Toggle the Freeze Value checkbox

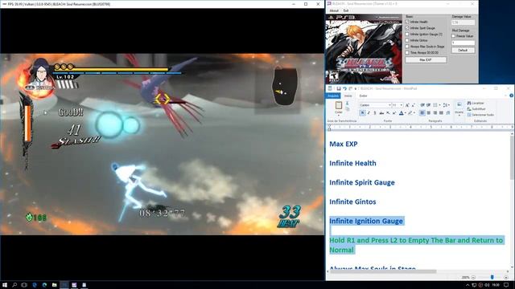453,36
